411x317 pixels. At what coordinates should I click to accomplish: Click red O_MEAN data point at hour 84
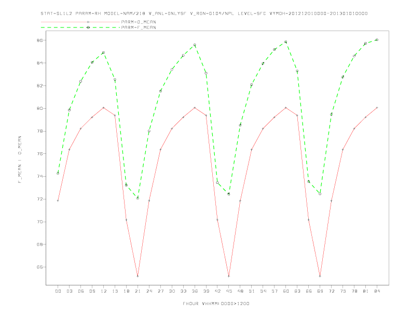tap(377, 108)
